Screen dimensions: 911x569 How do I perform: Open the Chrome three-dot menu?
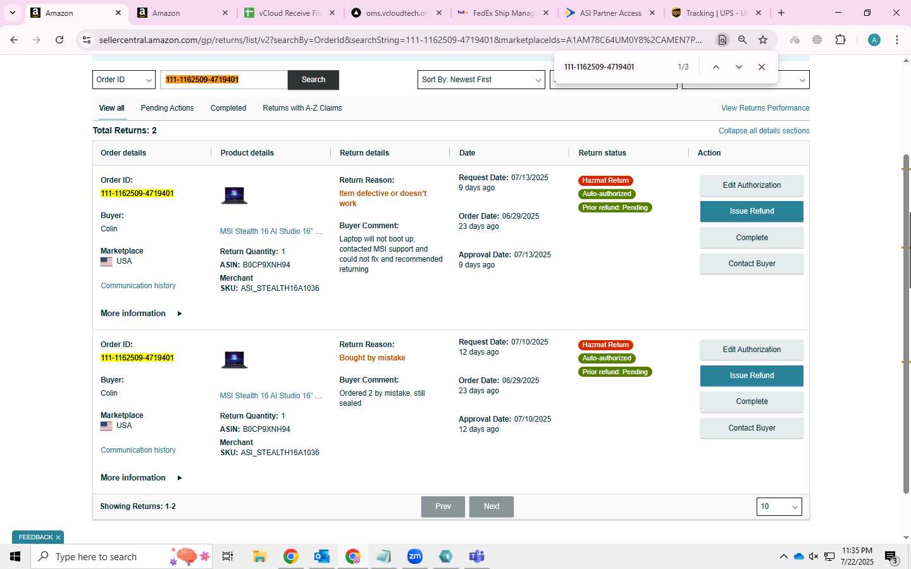pos(897,40)
